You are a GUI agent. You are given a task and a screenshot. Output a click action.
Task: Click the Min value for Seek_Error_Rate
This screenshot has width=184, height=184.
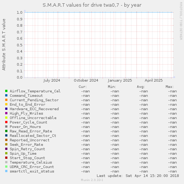[115, 145]
